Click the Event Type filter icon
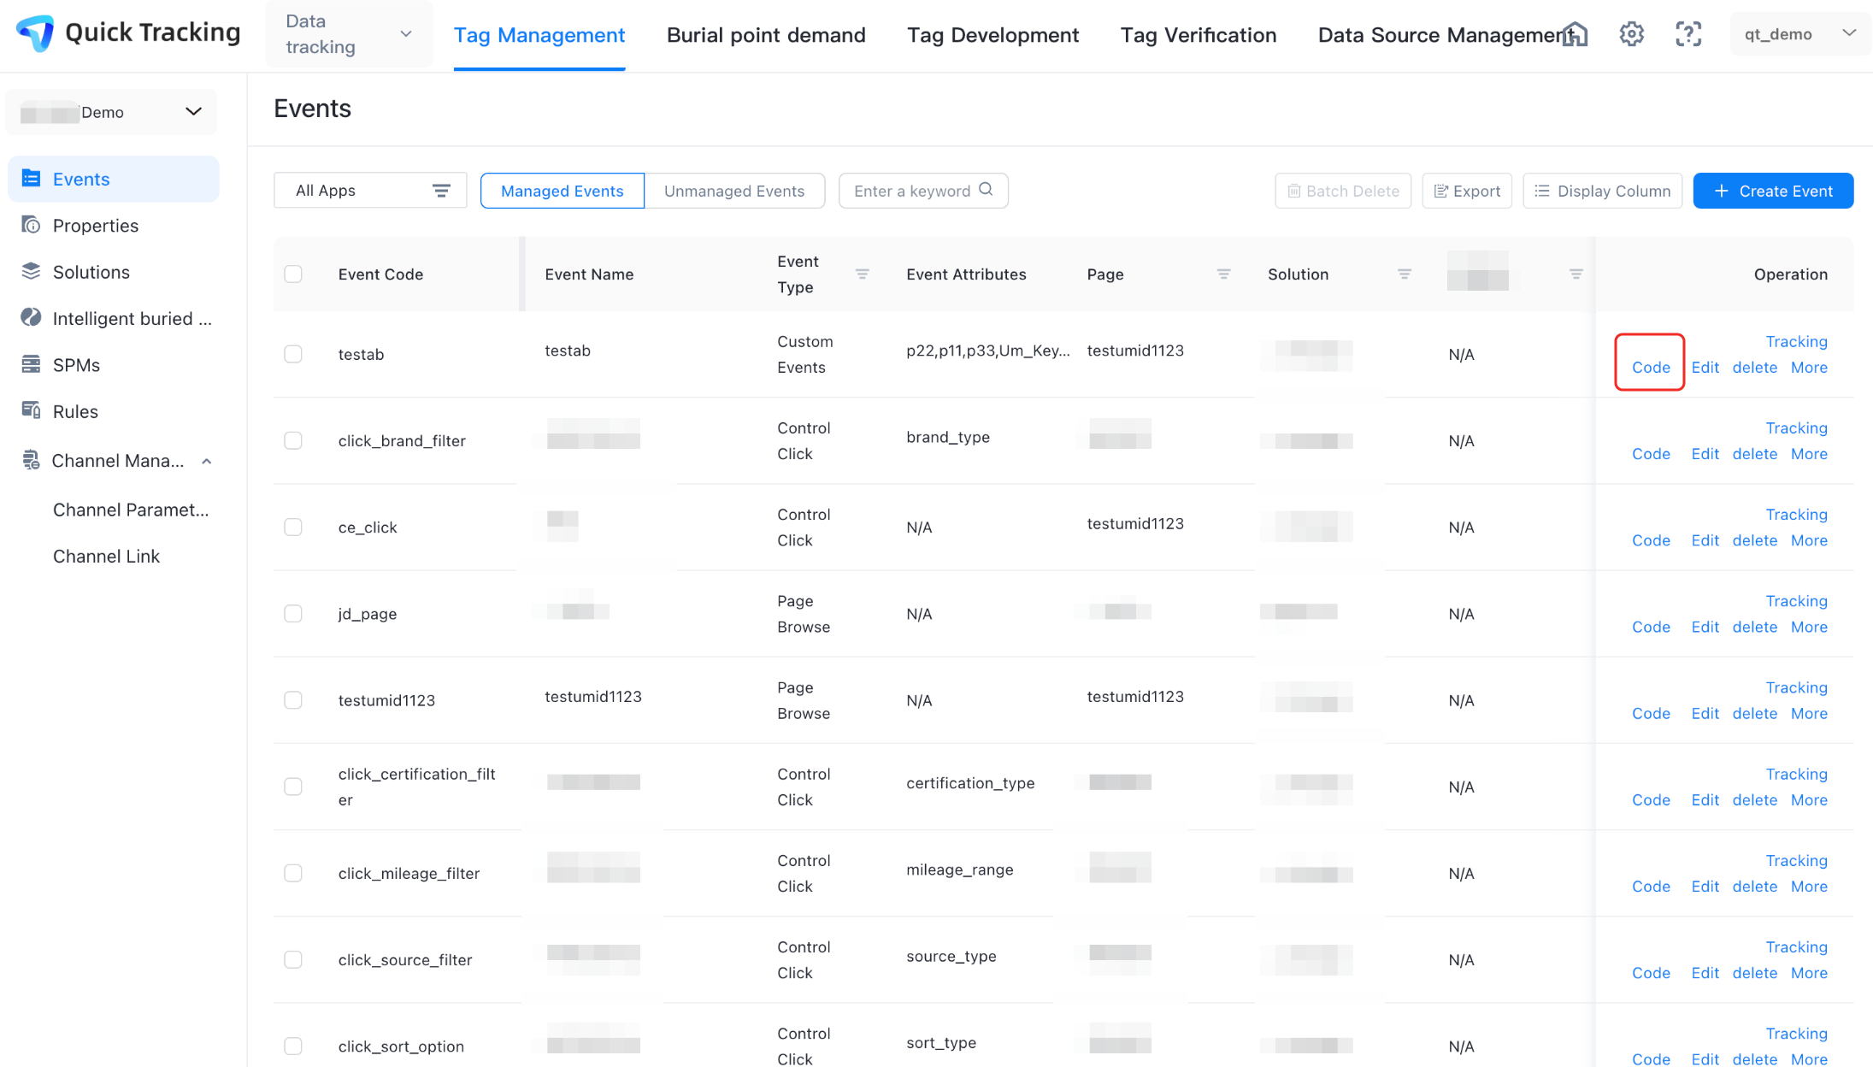The width and height of the screenshot is (1873, 1067). [862, 274]
